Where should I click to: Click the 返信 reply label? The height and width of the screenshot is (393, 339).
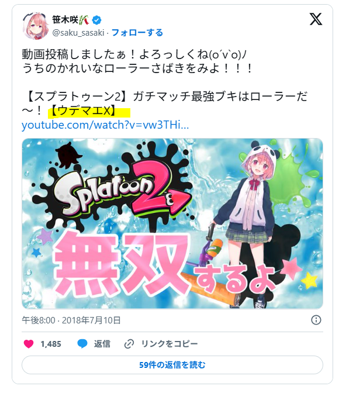102,344
